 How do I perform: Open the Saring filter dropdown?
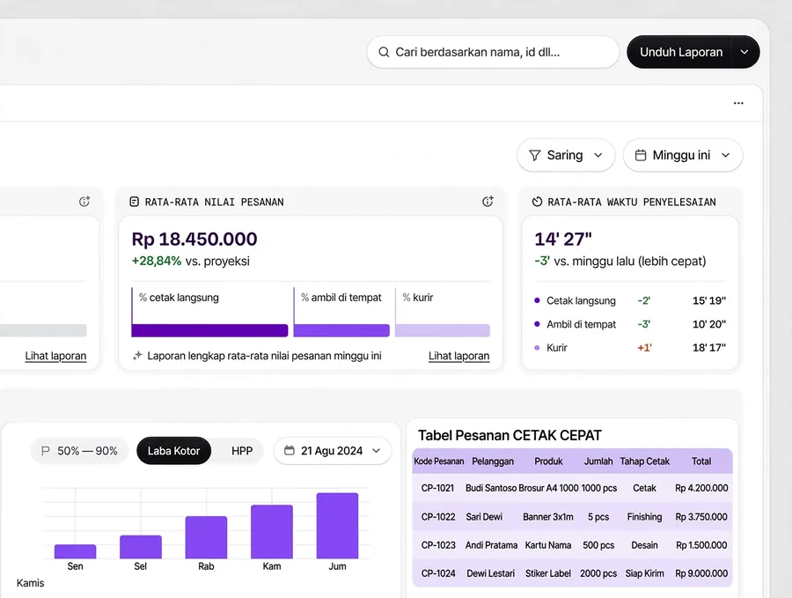566,155
